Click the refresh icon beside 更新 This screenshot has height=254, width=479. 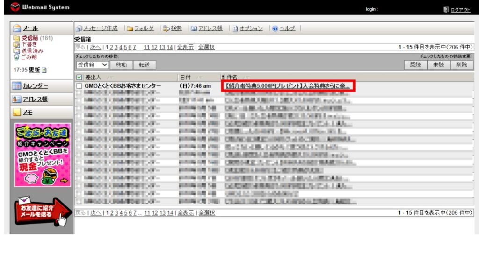coord(44,70)
